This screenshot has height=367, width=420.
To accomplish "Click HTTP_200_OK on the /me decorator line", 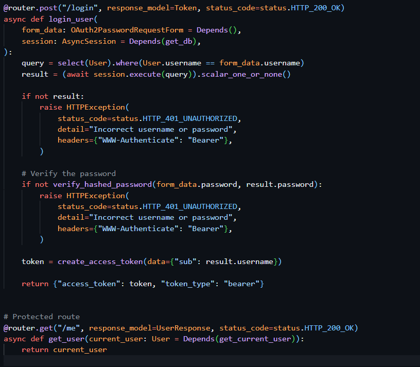I will point(329,328).
